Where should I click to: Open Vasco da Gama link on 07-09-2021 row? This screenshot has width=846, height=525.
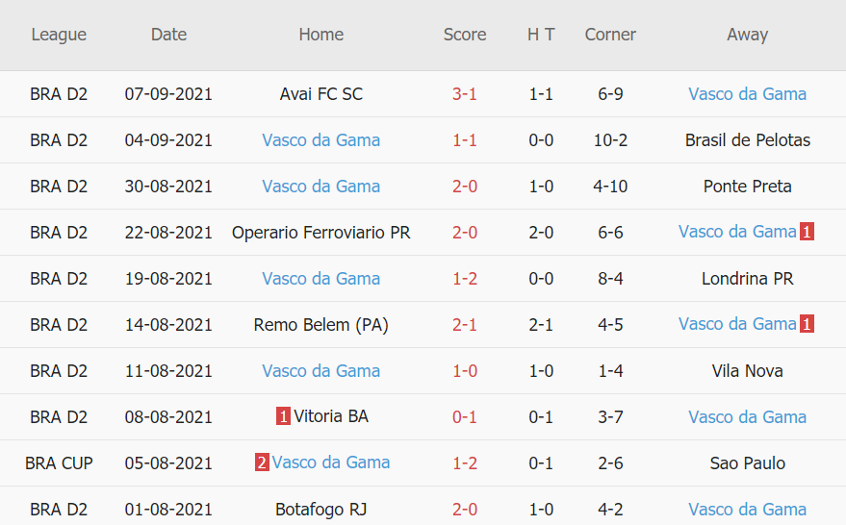click(x=747, y=94)
